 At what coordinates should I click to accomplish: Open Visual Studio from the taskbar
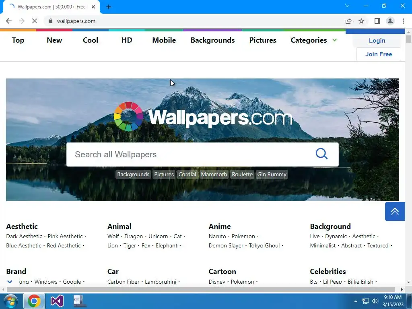pyautogui.click(x=57, y=301)
